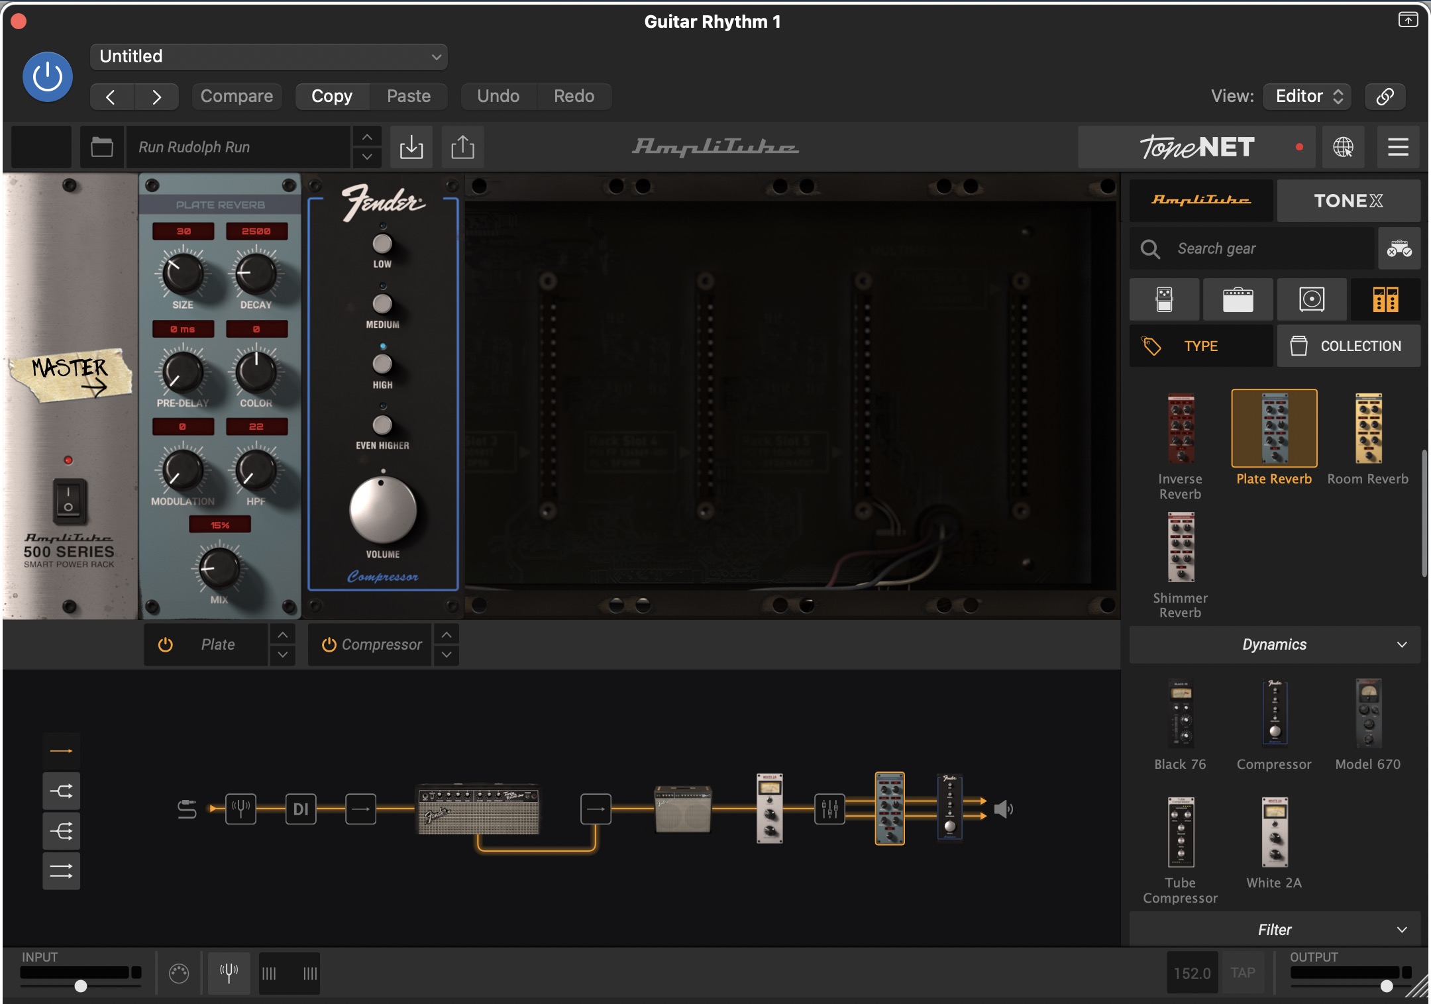Toggle the blue plugin power button
Viewport: 1431px width, 1004px height.
48,77
